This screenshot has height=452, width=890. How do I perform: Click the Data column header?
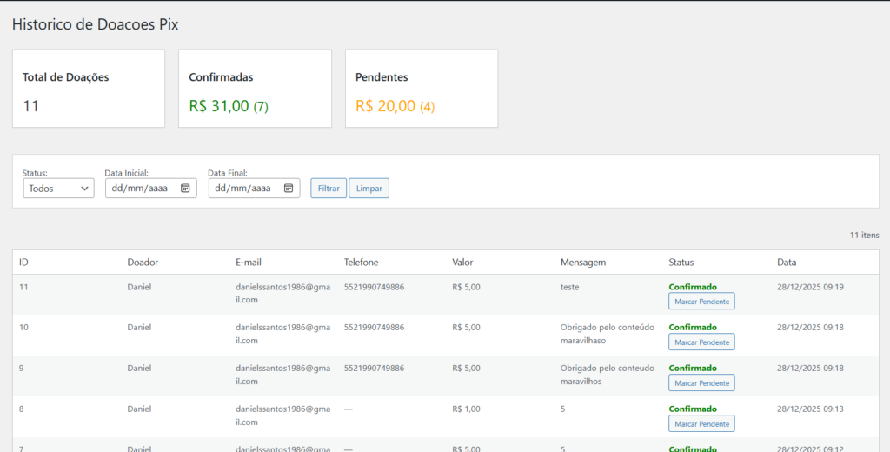pos(786,262)
